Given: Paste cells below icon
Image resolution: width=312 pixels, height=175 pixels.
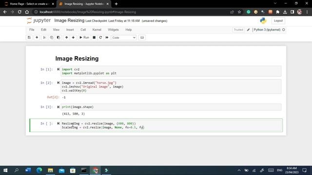Looking at the screenshot, I should (x=58, y=37).
